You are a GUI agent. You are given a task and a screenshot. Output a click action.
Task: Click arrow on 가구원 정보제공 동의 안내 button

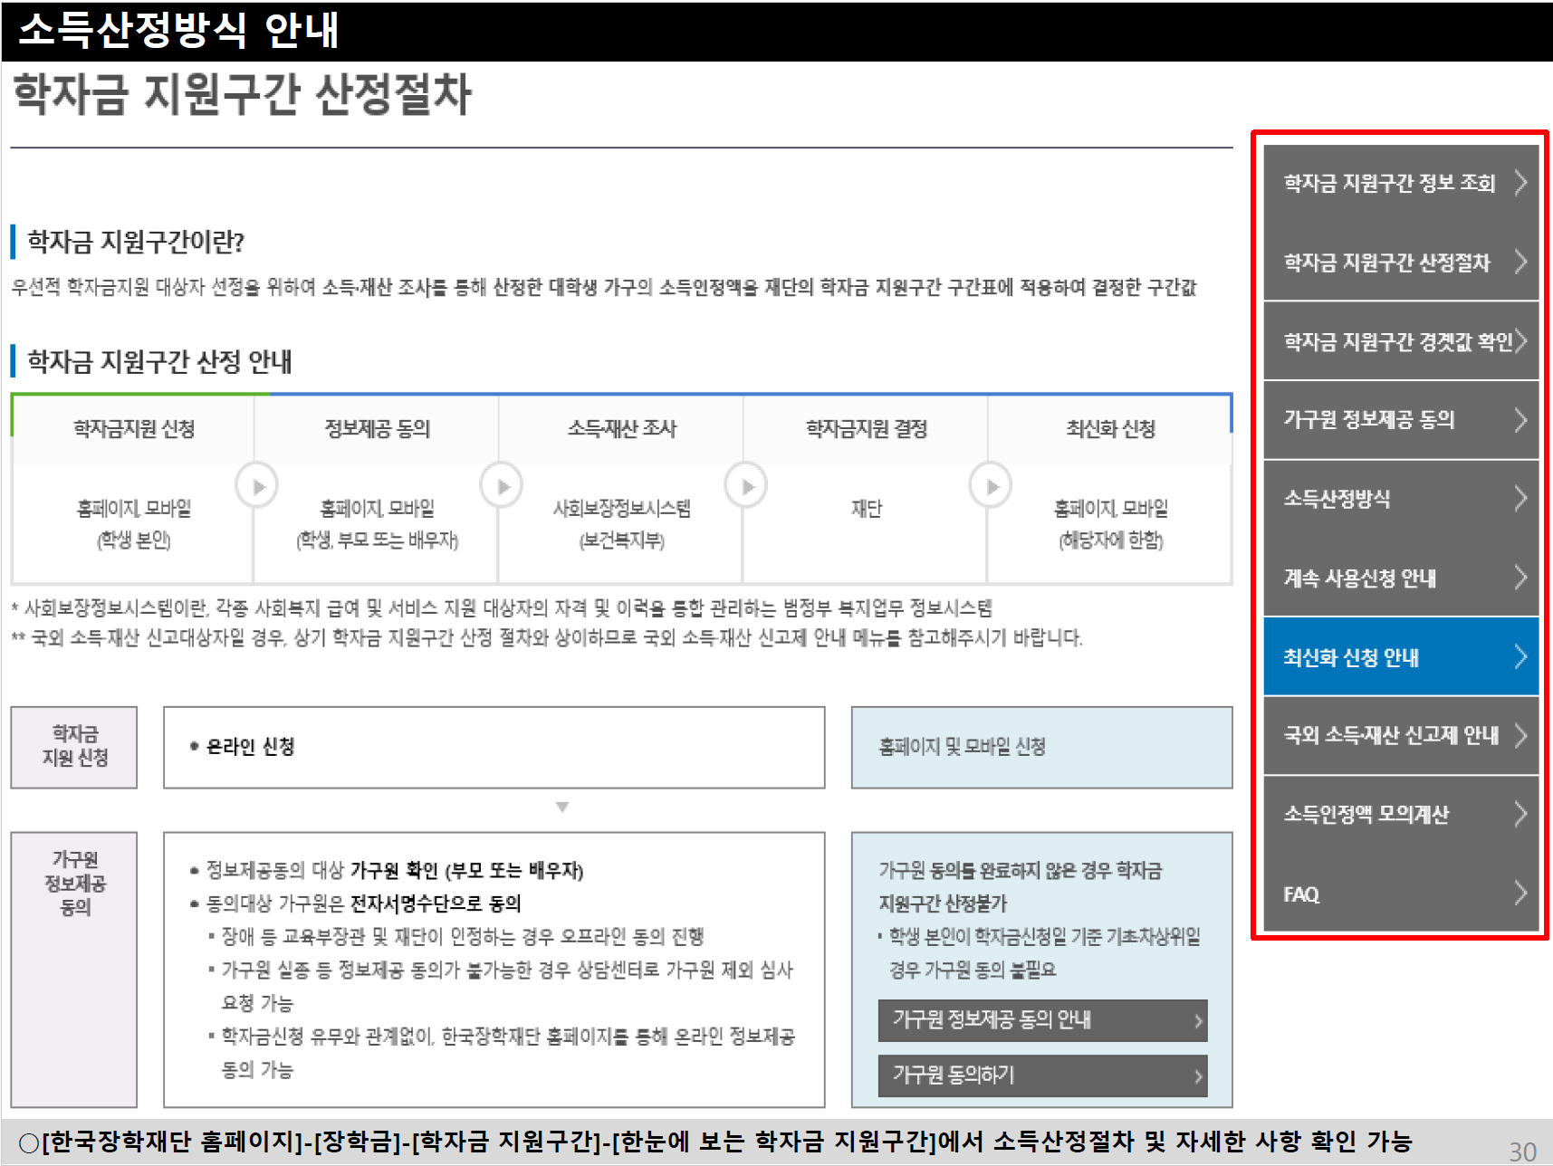(x=1198, y=1021)
